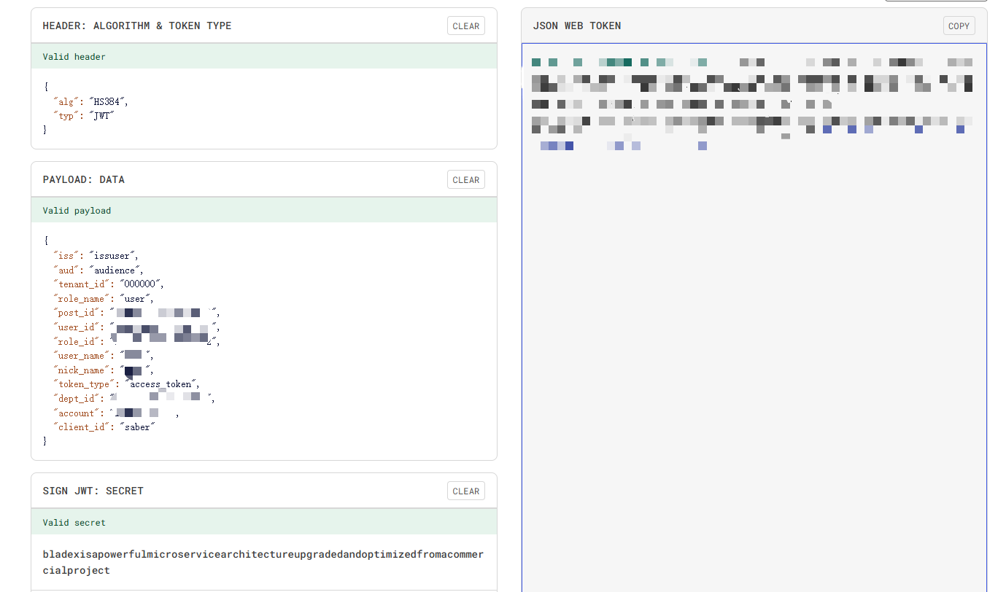This screenshot has height=592, width=1006.
Task: Click the "JSON WEB TOKEN" panel title
Action: [577, 26]
